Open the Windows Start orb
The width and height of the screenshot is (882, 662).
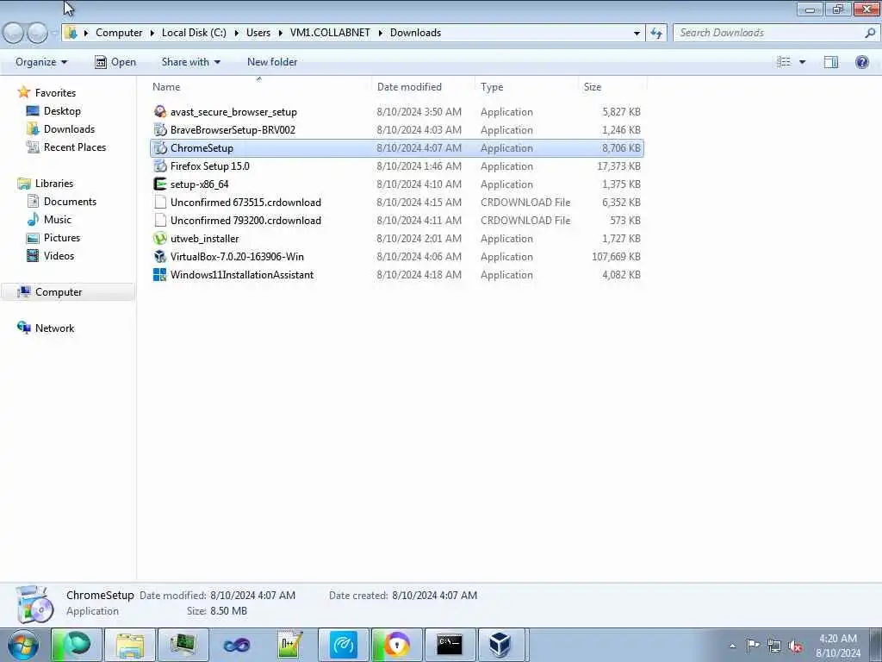pyautogui.click(x=23, y=645)
